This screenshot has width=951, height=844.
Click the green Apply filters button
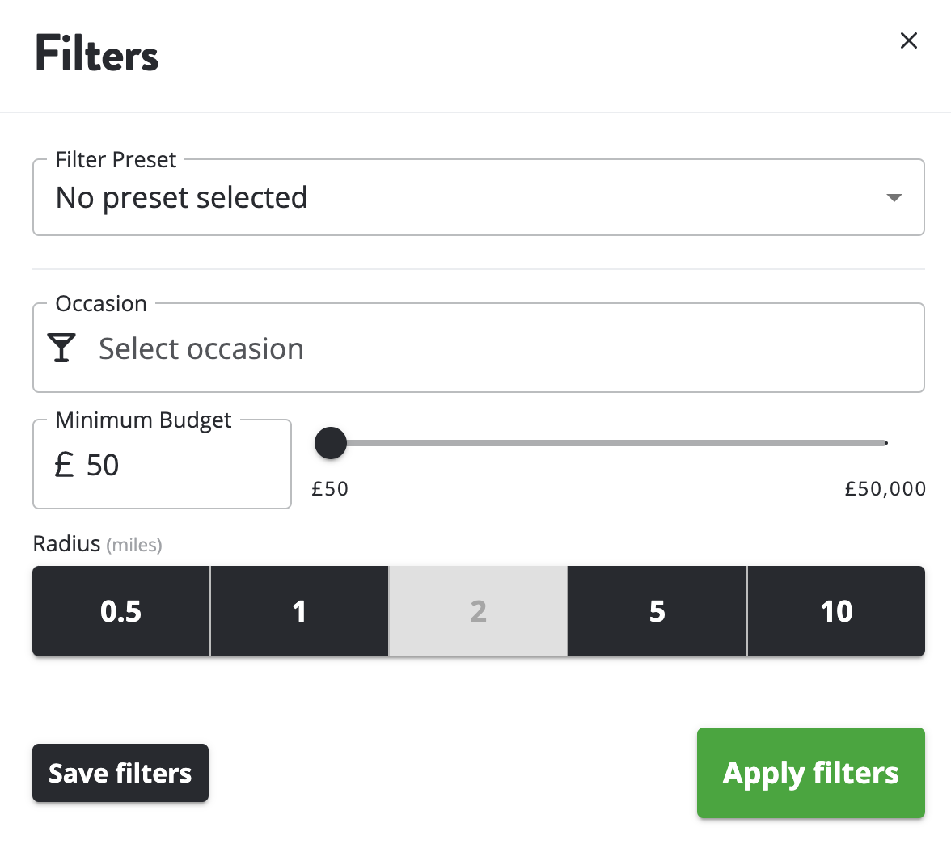811,773
